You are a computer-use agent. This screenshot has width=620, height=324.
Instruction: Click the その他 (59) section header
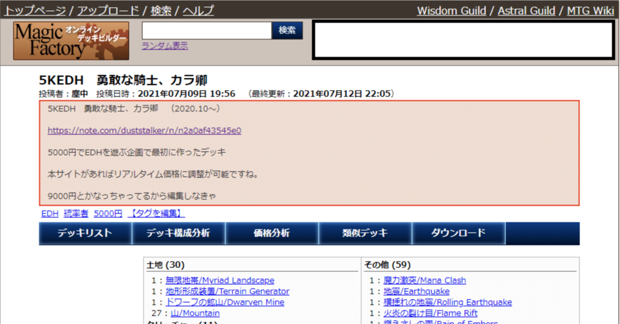(x=388, y=265)
